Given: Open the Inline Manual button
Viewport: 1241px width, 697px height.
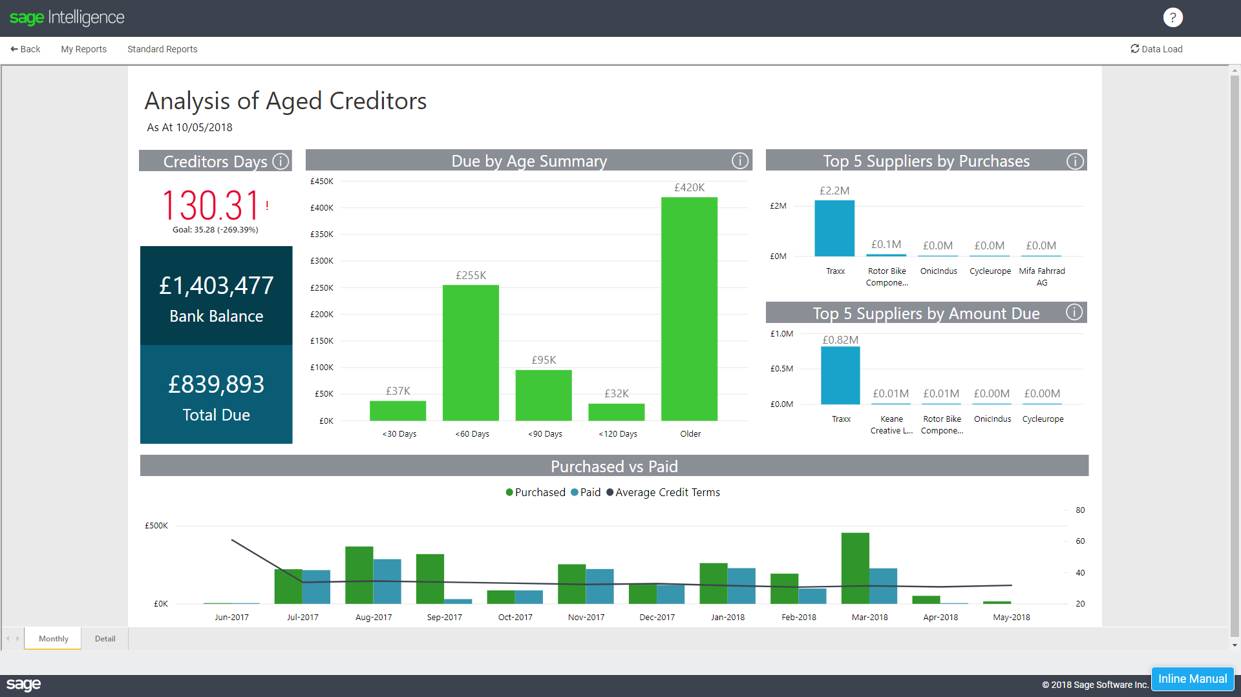Looking at the screenshot, I should (x=1192, y=679).
